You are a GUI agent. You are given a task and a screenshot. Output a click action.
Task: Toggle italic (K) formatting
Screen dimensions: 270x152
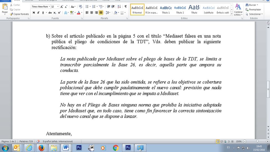tap(38, 13)
